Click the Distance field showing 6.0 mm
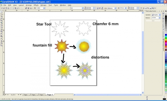This screenshot has height=101, width=167. tap(155, 18)
